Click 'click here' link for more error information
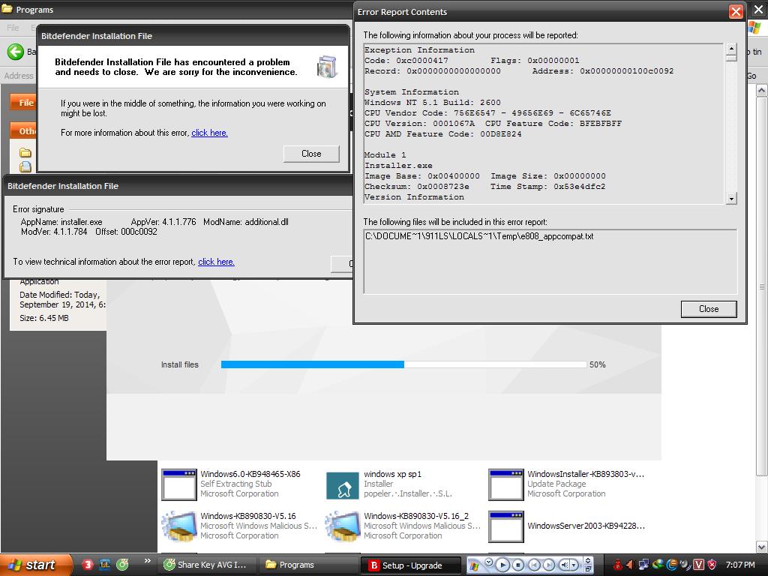This screenshot has height=576, width=768. pyautogui.click(x=210, y=133)
